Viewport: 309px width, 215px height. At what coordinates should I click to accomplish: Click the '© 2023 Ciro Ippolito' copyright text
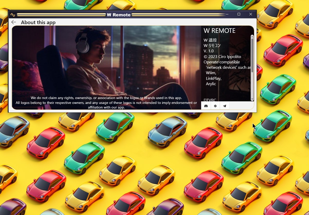pyautogui.click(x=222, y=56)
